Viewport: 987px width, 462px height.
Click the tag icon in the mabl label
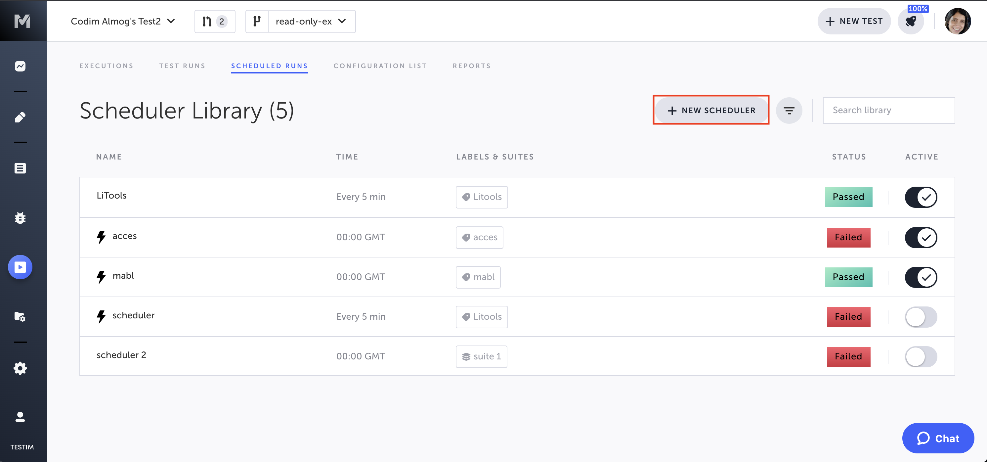coord(466,277)
